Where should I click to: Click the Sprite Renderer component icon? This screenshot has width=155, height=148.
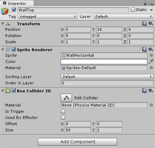coord(8,50)
